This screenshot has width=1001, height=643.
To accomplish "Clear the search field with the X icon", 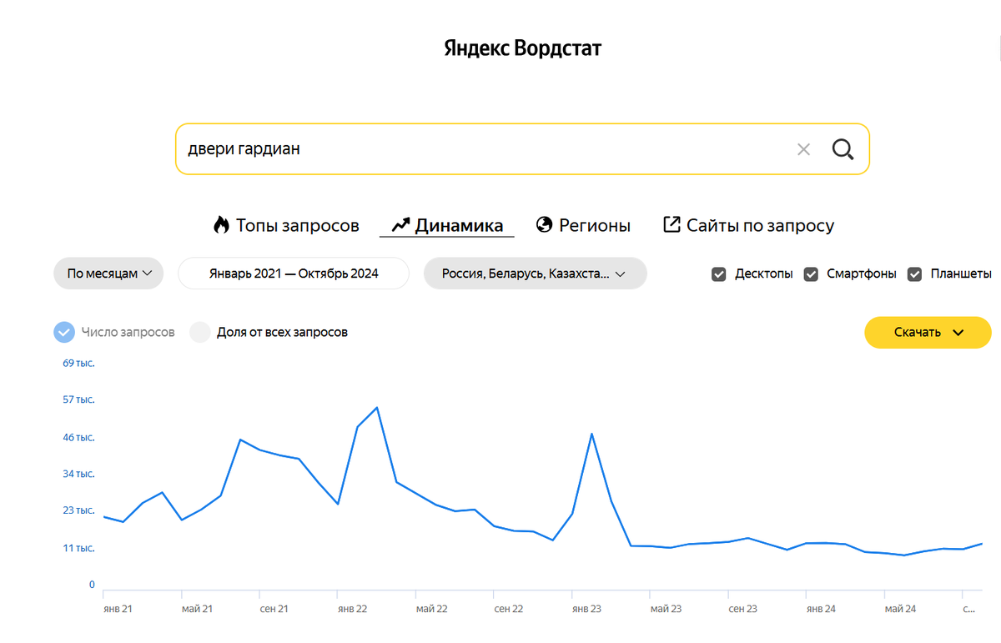I will point(803,149).
